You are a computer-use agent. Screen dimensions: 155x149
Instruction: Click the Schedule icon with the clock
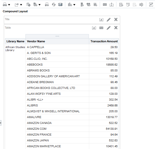(28, 5)
